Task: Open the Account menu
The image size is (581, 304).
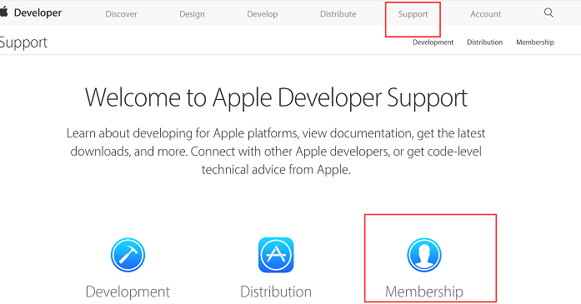Action: 486,14
